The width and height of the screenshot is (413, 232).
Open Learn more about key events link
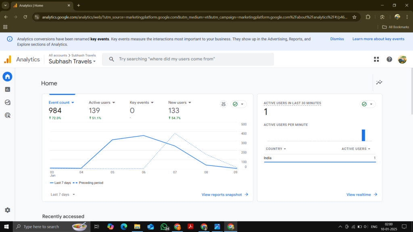378,39
